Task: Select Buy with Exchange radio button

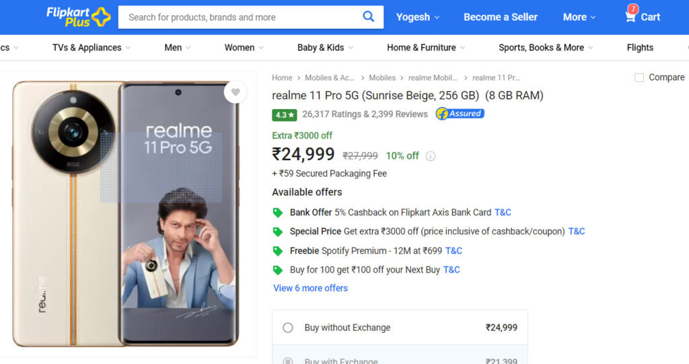Action: point(288,361)
